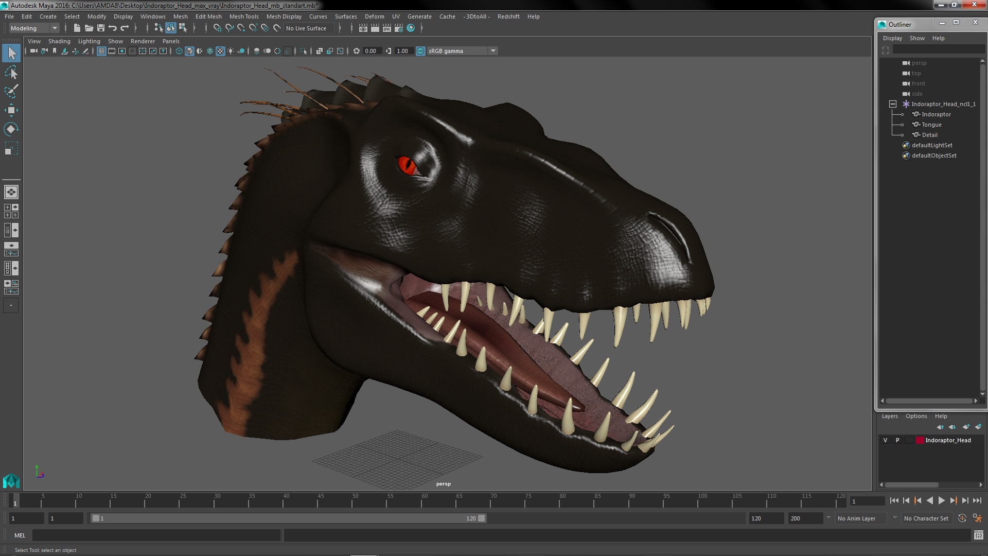This screenshot has height=556, width=988.
Task: Toggle wireframe shading in viewport
Action: [x=179, y=51]
